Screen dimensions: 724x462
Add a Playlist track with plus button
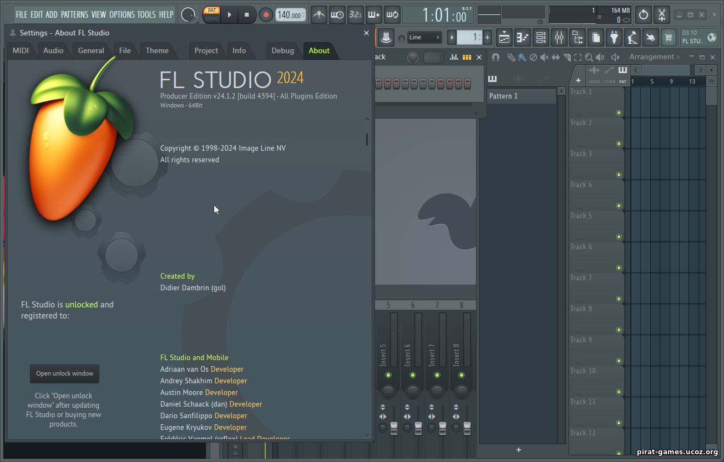click(x=578, y=80)
